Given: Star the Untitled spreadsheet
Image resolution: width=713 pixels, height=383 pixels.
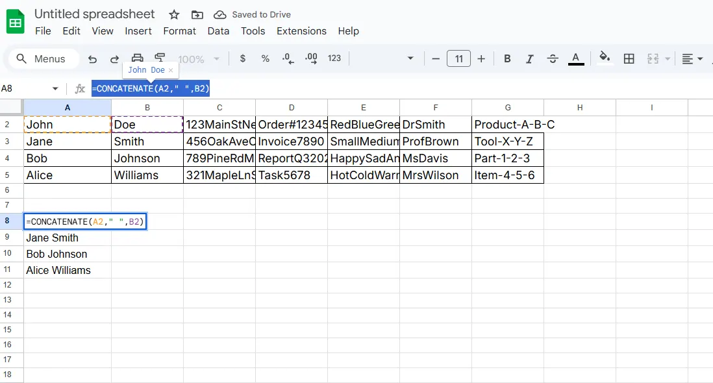Looking at the screenshot, I should [x=174, y=14].
